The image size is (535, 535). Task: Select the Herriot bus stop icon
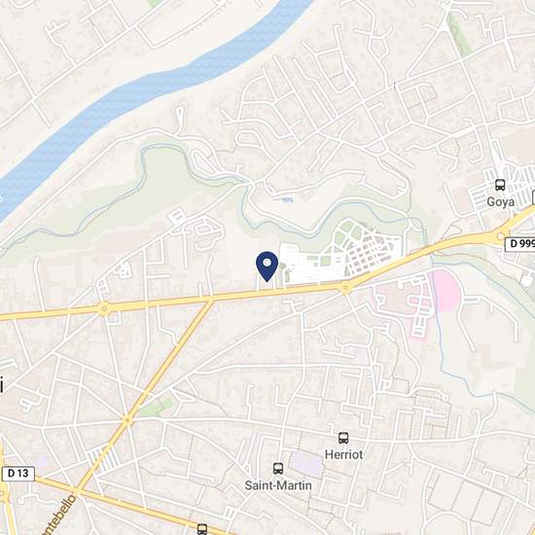click(343, 438)
